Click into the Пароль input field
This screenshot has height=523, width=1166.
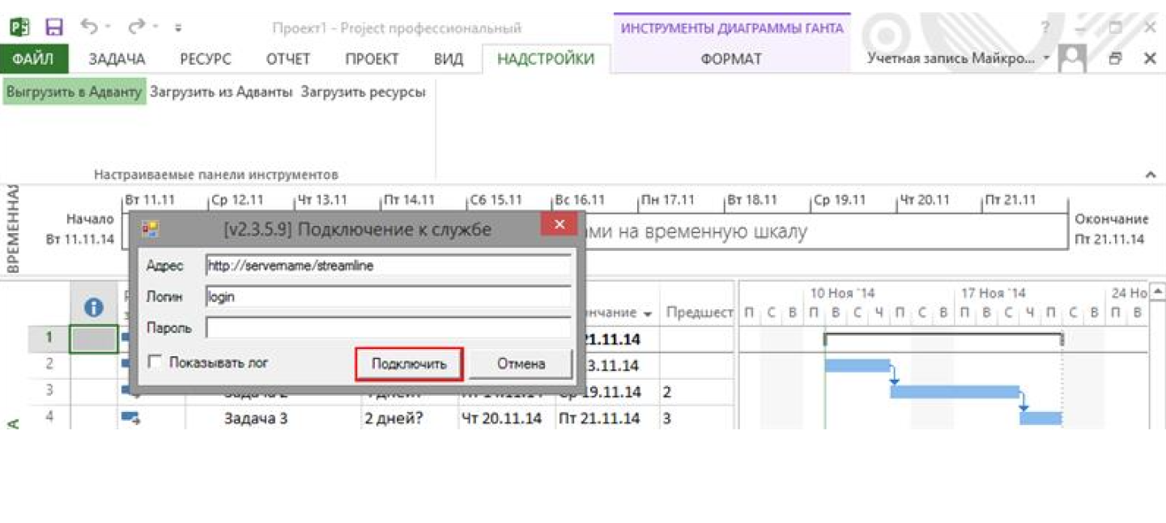tap(389, 328)
